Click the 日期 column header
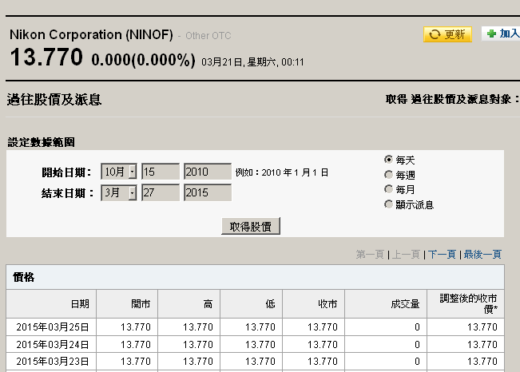The height and width of the screenshot is (372, 520). (x=51, y=303)
